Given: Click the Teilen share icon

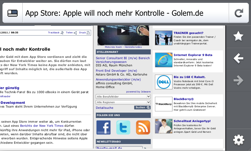Looking at the screenshot, I should point(75,33).
